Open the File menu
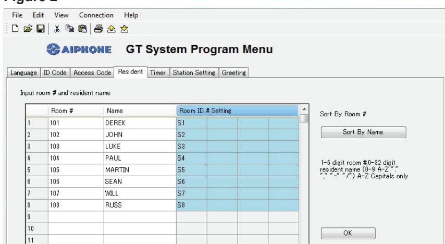The width and height of the screenshot is (445, 244). pos(17,15)
